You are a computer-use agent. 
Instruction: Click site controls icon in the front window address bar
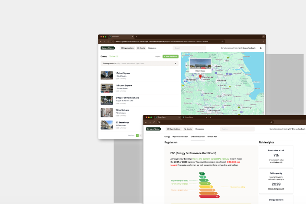pos(159,122)
